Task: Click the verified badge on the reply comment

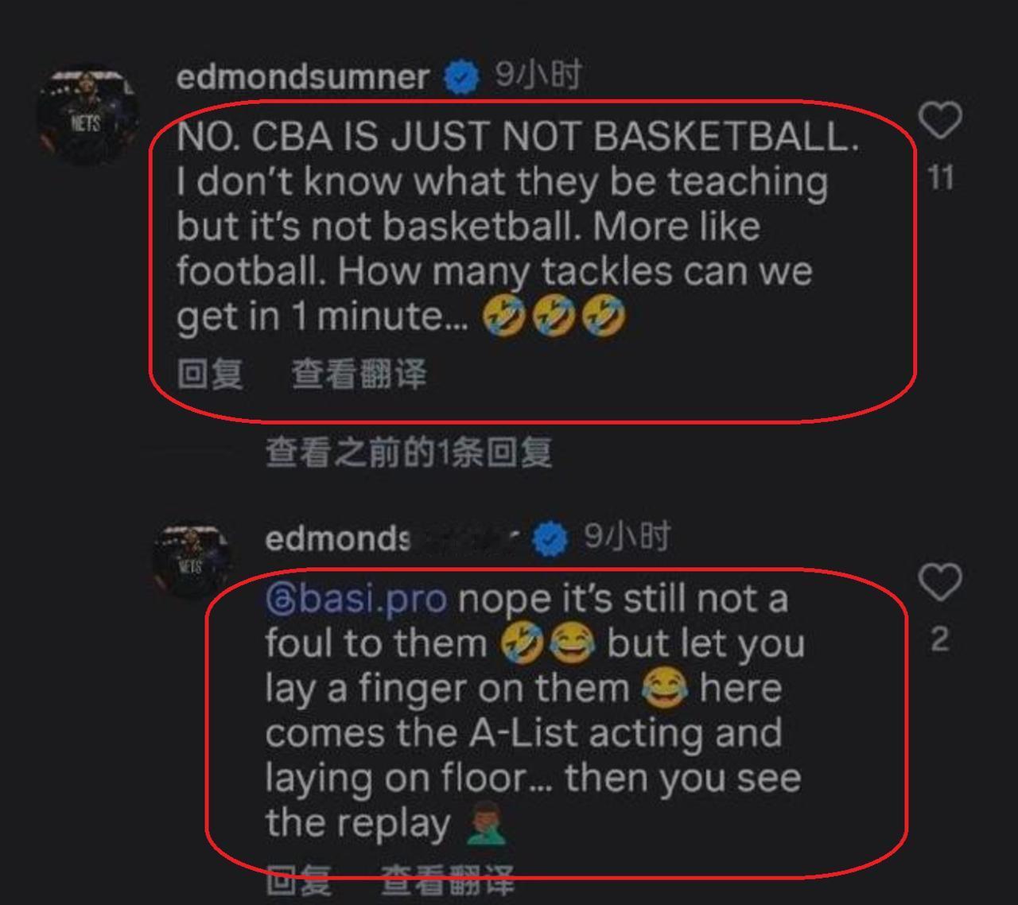Action: pyautogui.click(x=550, y=539)
